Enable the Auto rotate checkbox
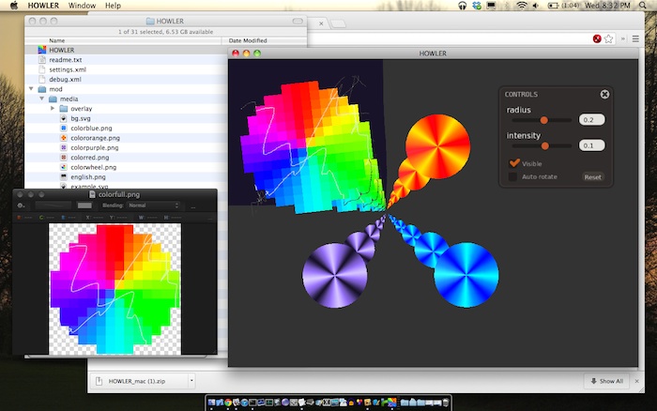The width and height of the screenshot is (657, 411). tap(512, 176)
